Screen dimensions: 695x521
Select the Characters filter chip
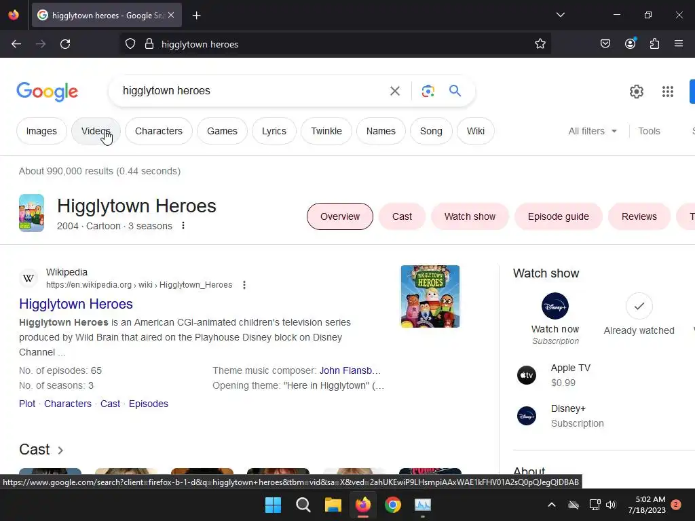159,131
